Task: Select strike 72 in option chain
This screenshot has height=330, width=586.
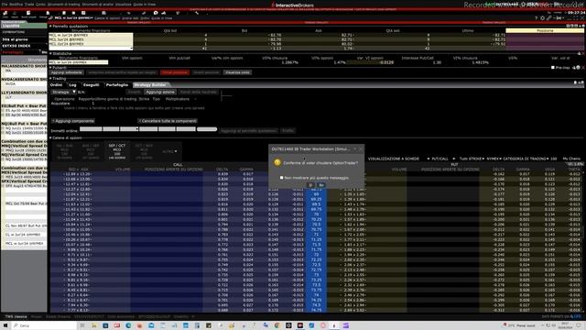Action: 316,255
